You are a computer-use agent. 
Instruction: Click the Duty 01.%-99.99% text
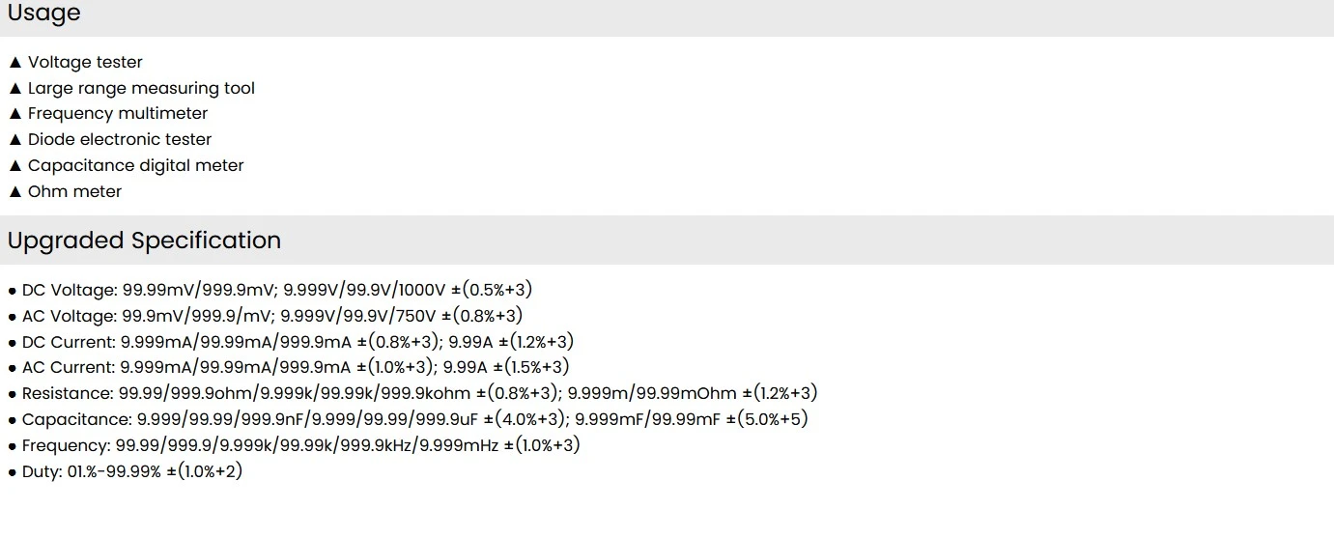tap(114, 472)
